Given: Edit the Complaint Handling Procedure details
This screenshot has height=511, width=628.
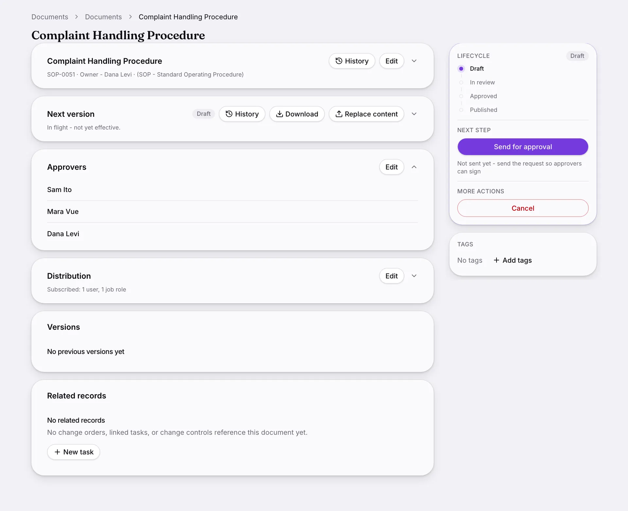Looking at the screenshot, I should click(391, 61).
